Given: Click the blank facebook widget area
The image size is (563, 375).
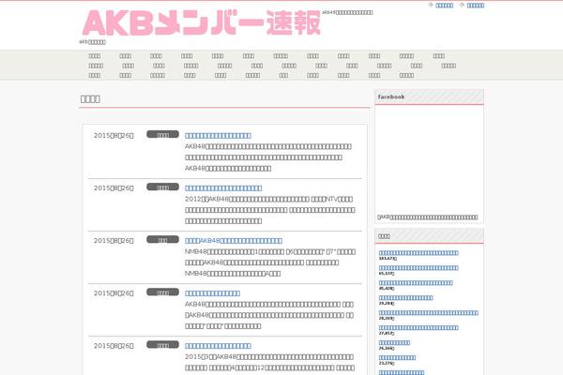Looking at the screenshot, I should (429, 159).
